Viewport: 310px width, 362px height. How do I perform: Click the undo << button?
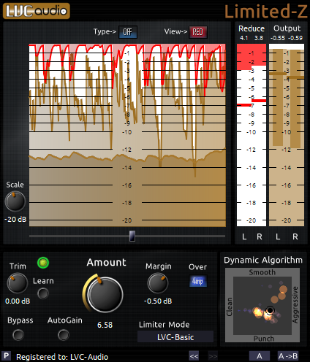194,356
